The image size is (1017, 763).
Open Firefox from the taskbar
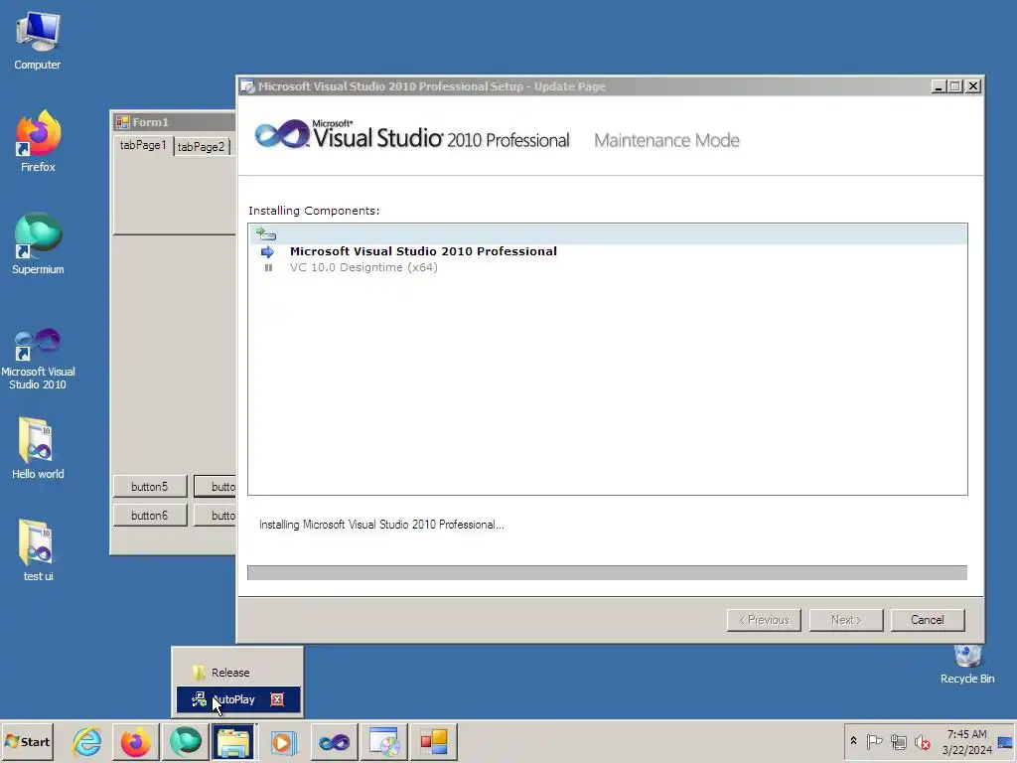coord(135,741)
